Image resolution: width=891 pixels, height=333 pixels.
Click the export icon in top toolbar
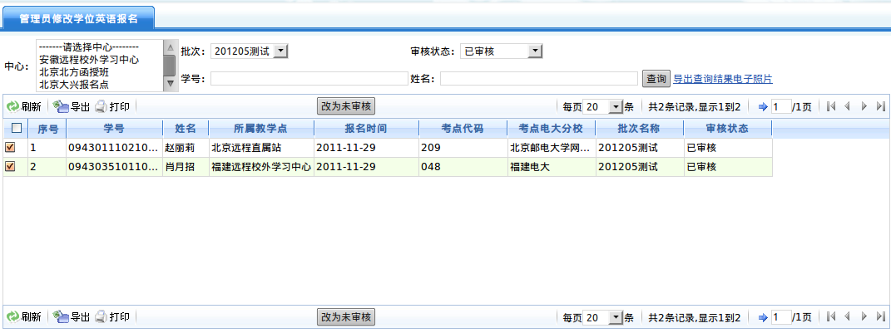coord(61,107)
